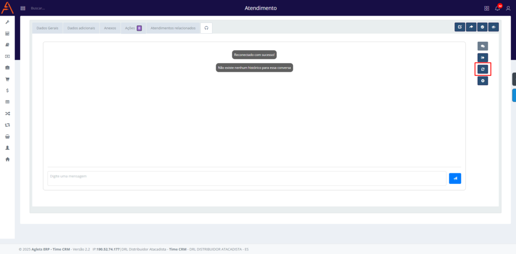Image resolution: width=516 pixels, height=254 pixels.
Task: Open the Atendimentos relacionados tab
Action: pos(173,28)
